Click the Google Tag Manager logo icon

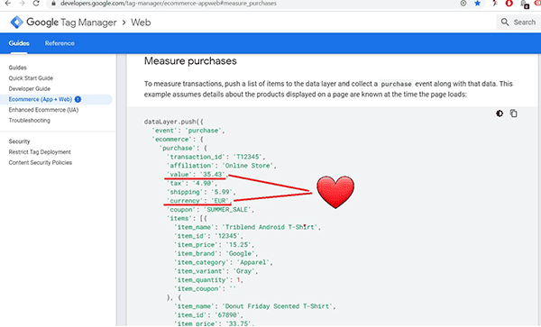coord(16,22)
